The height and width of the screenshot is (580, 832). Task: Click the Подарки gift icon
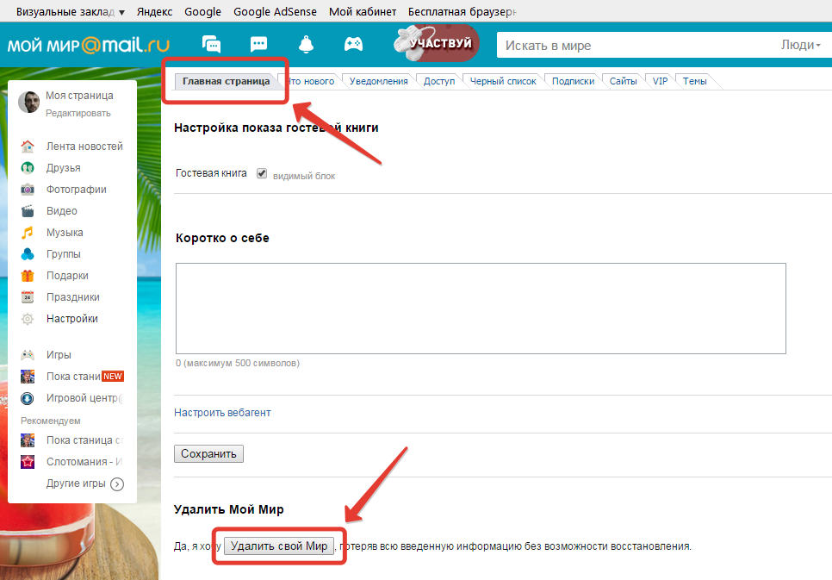point(28,276)
